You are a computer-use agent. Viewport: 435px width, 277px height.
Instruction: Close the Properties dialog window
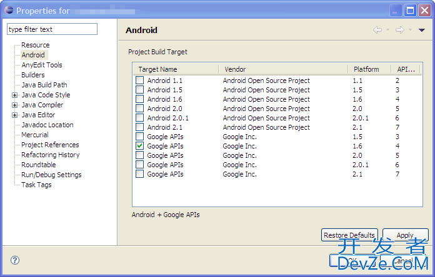(x=425, y=11)
